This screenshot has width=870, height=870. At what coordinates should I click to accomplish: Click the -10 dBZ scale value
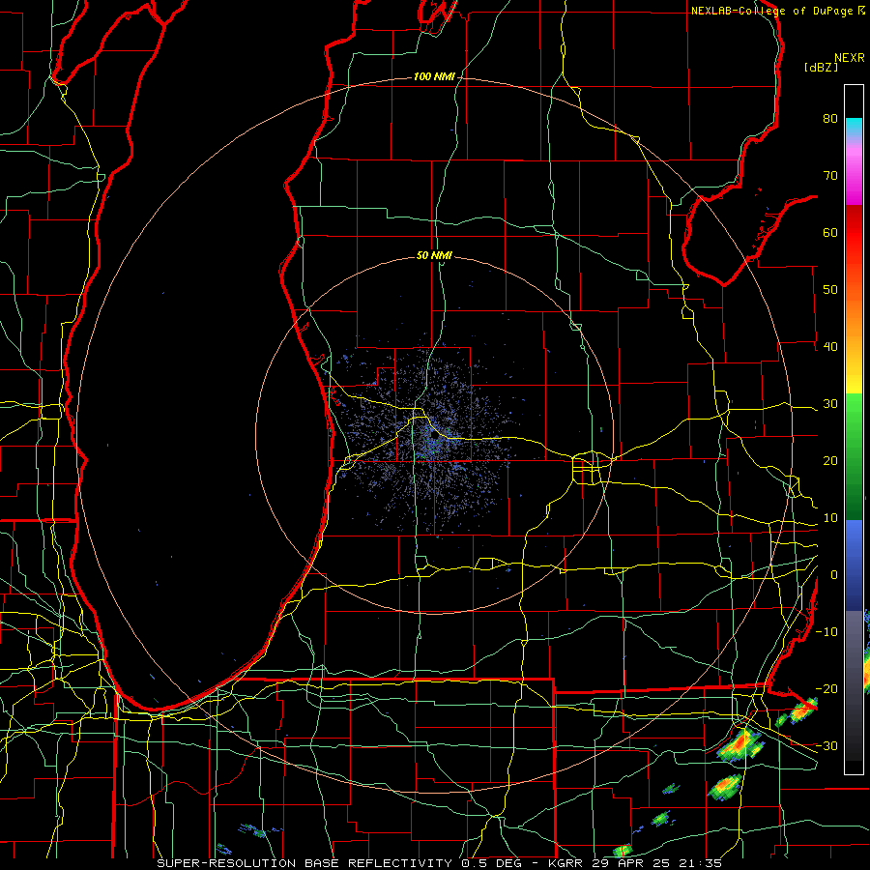(x=826, y=631)
